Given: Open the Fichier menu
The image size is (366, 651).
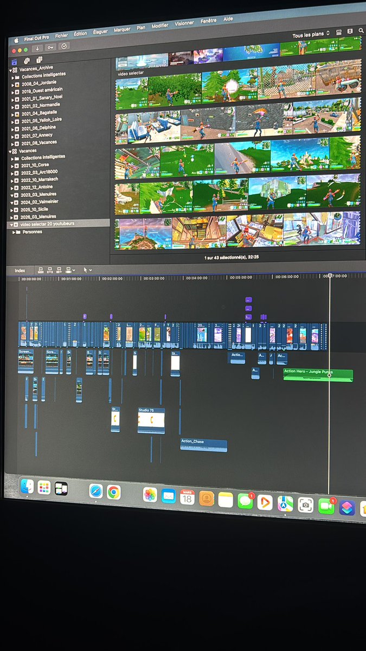Looking at the screenshot, I should coord(61,36).
